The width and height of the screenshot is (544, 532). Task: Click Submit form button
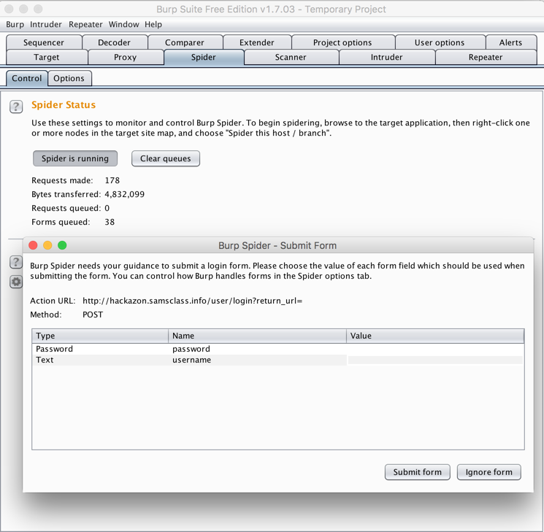click(418, 472)
